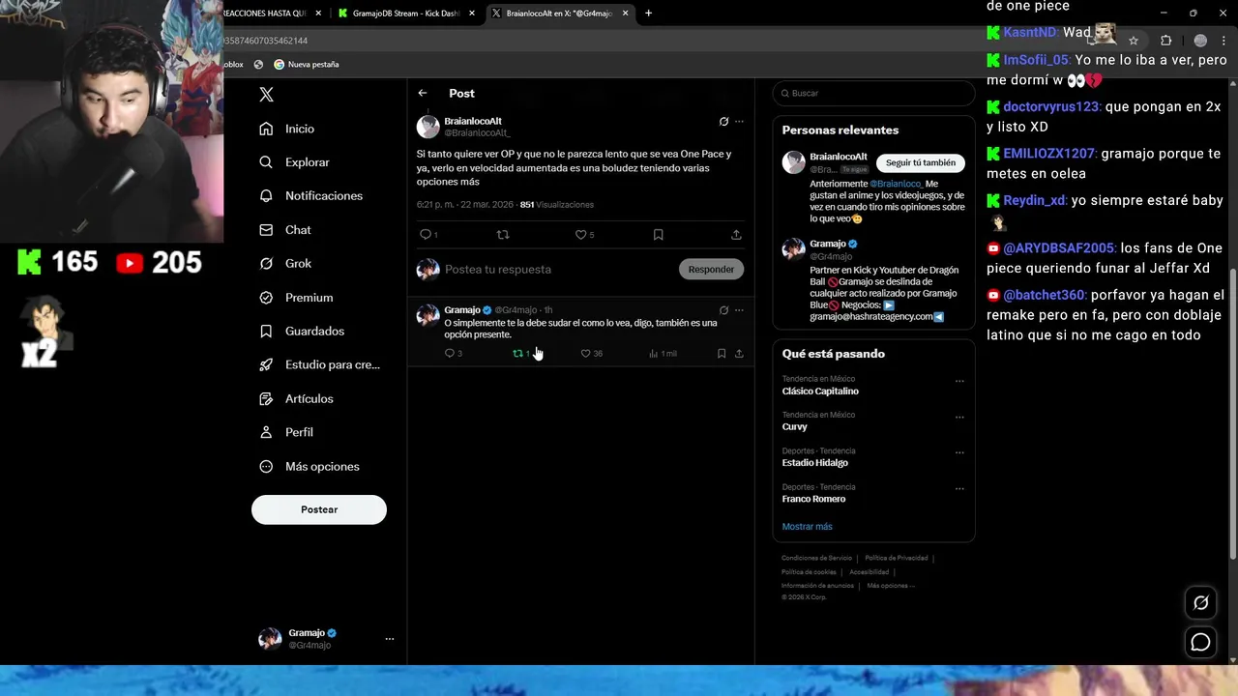The height and width of the screenshot is (696, 1238).
Task: Open Nueva pestaña bookmark
Action: point(307,64)
